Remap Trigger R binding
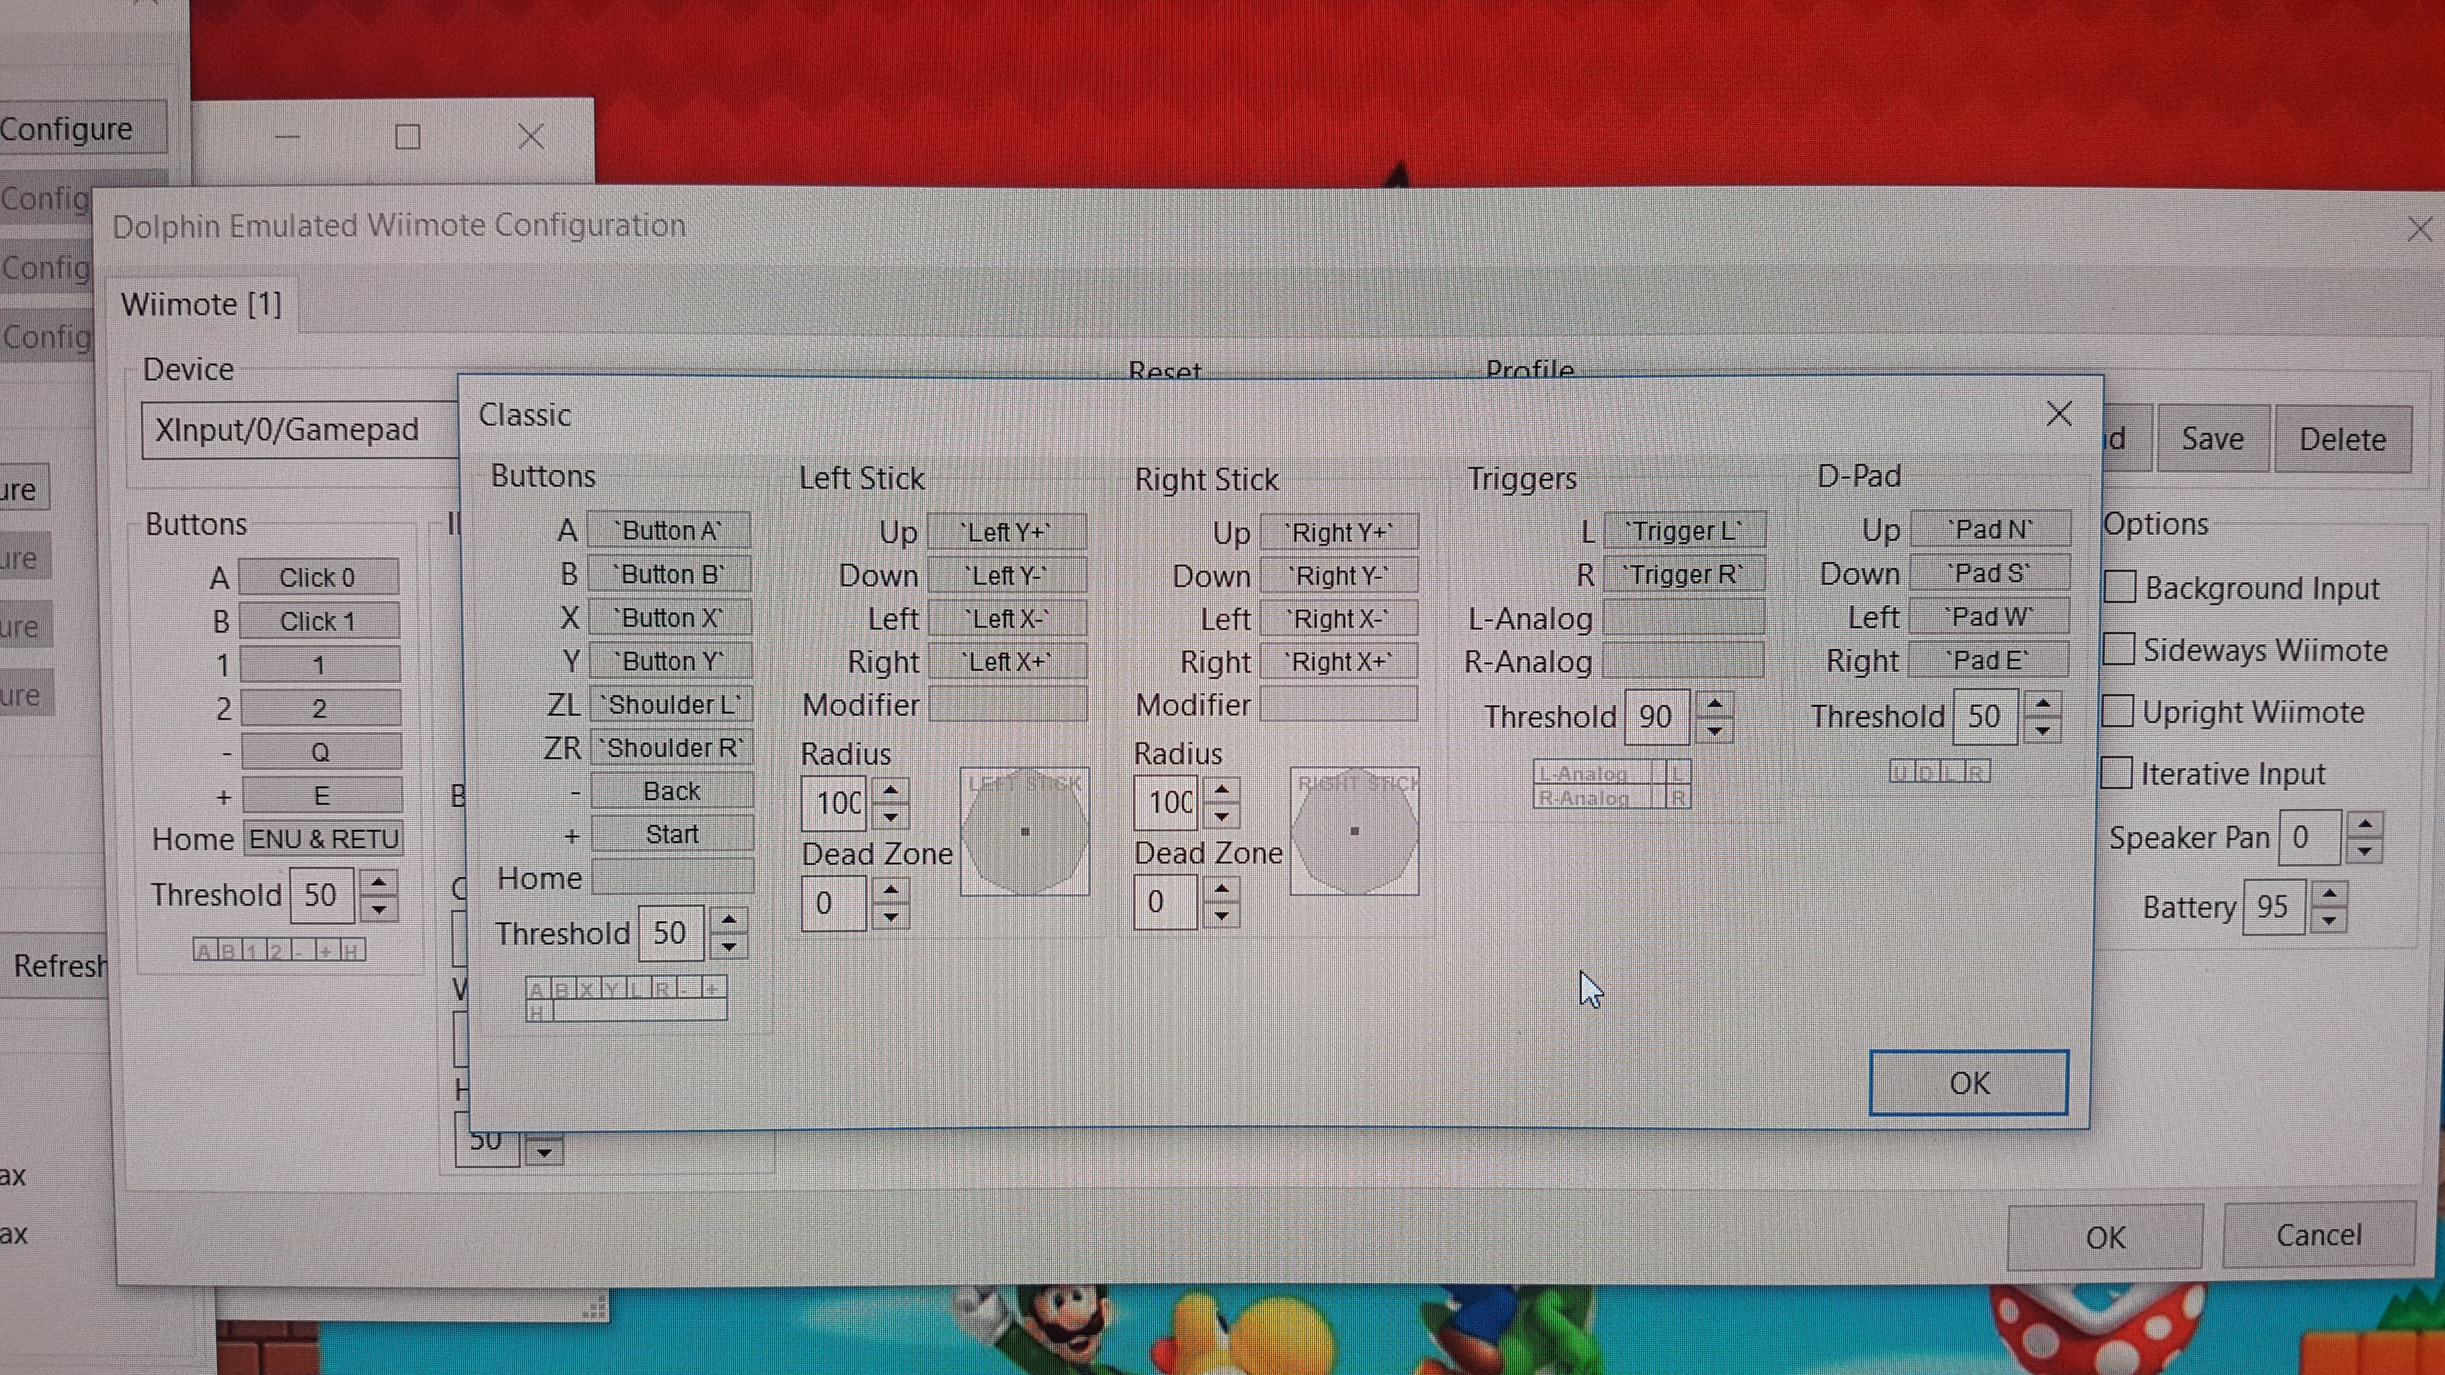Viewport: 2445px width, 1375px height. (1684, 574)
